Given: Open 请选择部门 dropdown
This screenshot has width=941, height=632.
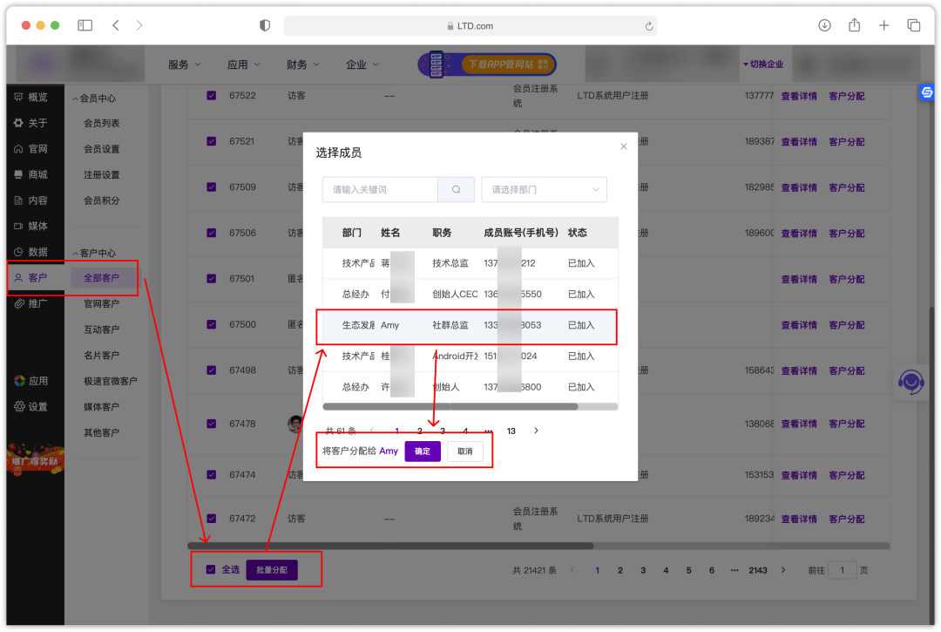Looking at the screenshot, I should (544, 189).
